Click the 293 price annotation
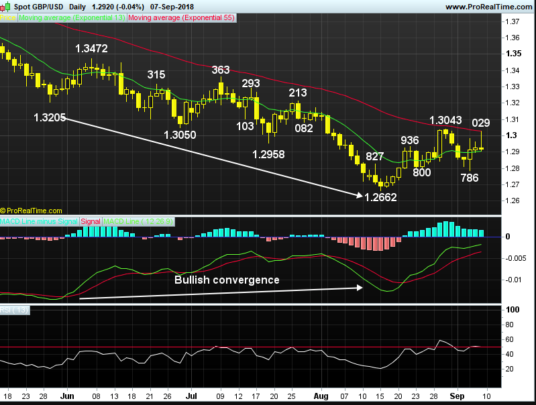This screenshot has width=536, height=405. click(251, 83)
